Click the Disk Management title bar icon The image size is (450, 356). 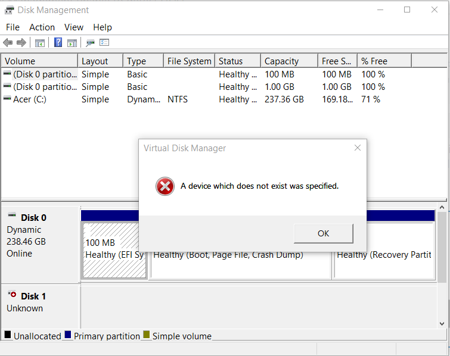[x=9, y=10]
